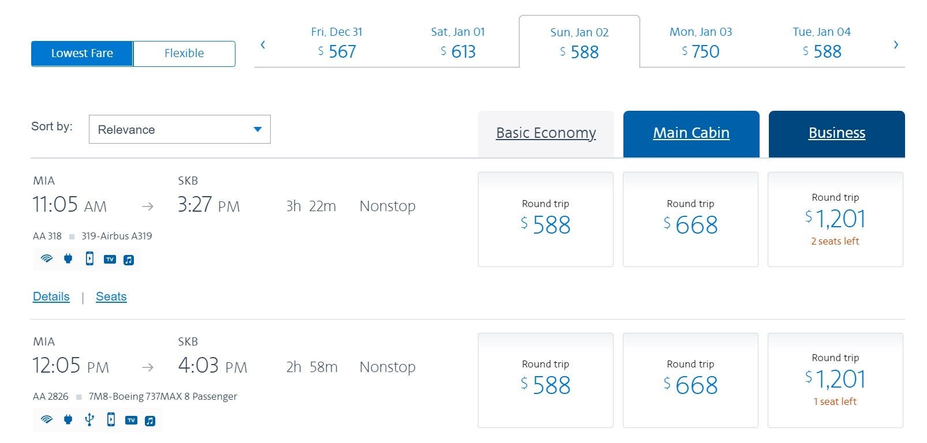Click the personal device entertainment icon for AA 318

(x=89, y=258)
